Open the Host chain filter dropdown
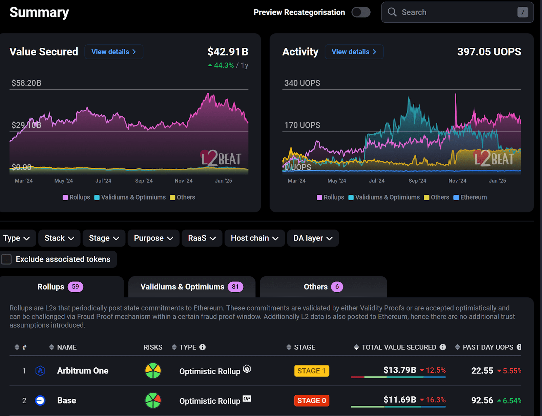 254,238
